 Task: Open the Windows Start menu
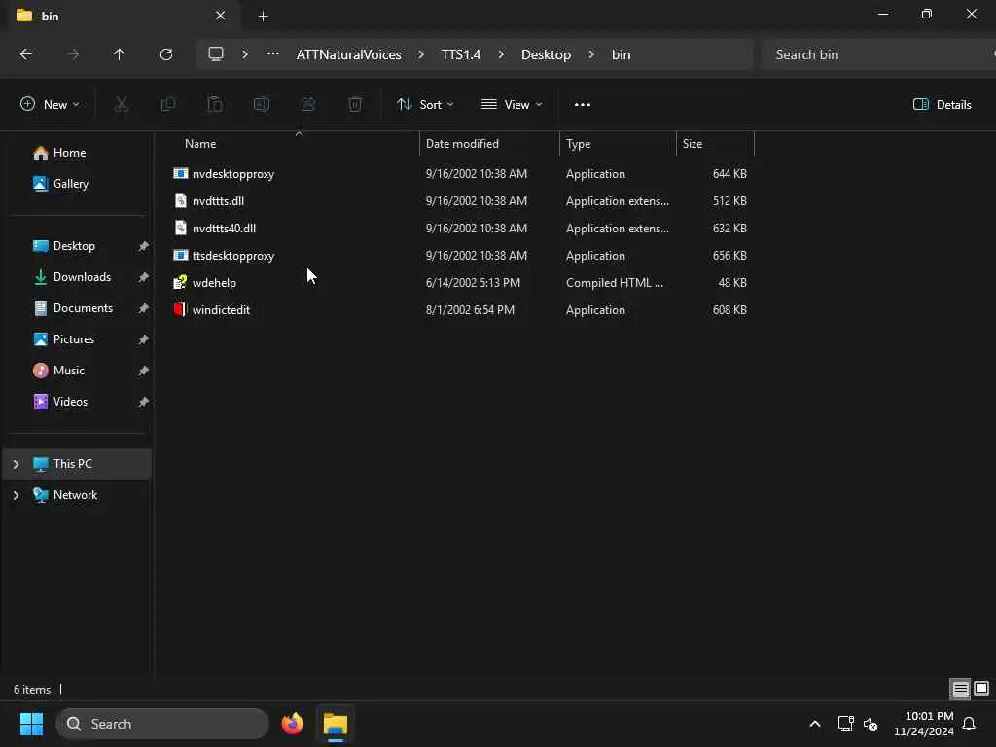click(31, 724)
